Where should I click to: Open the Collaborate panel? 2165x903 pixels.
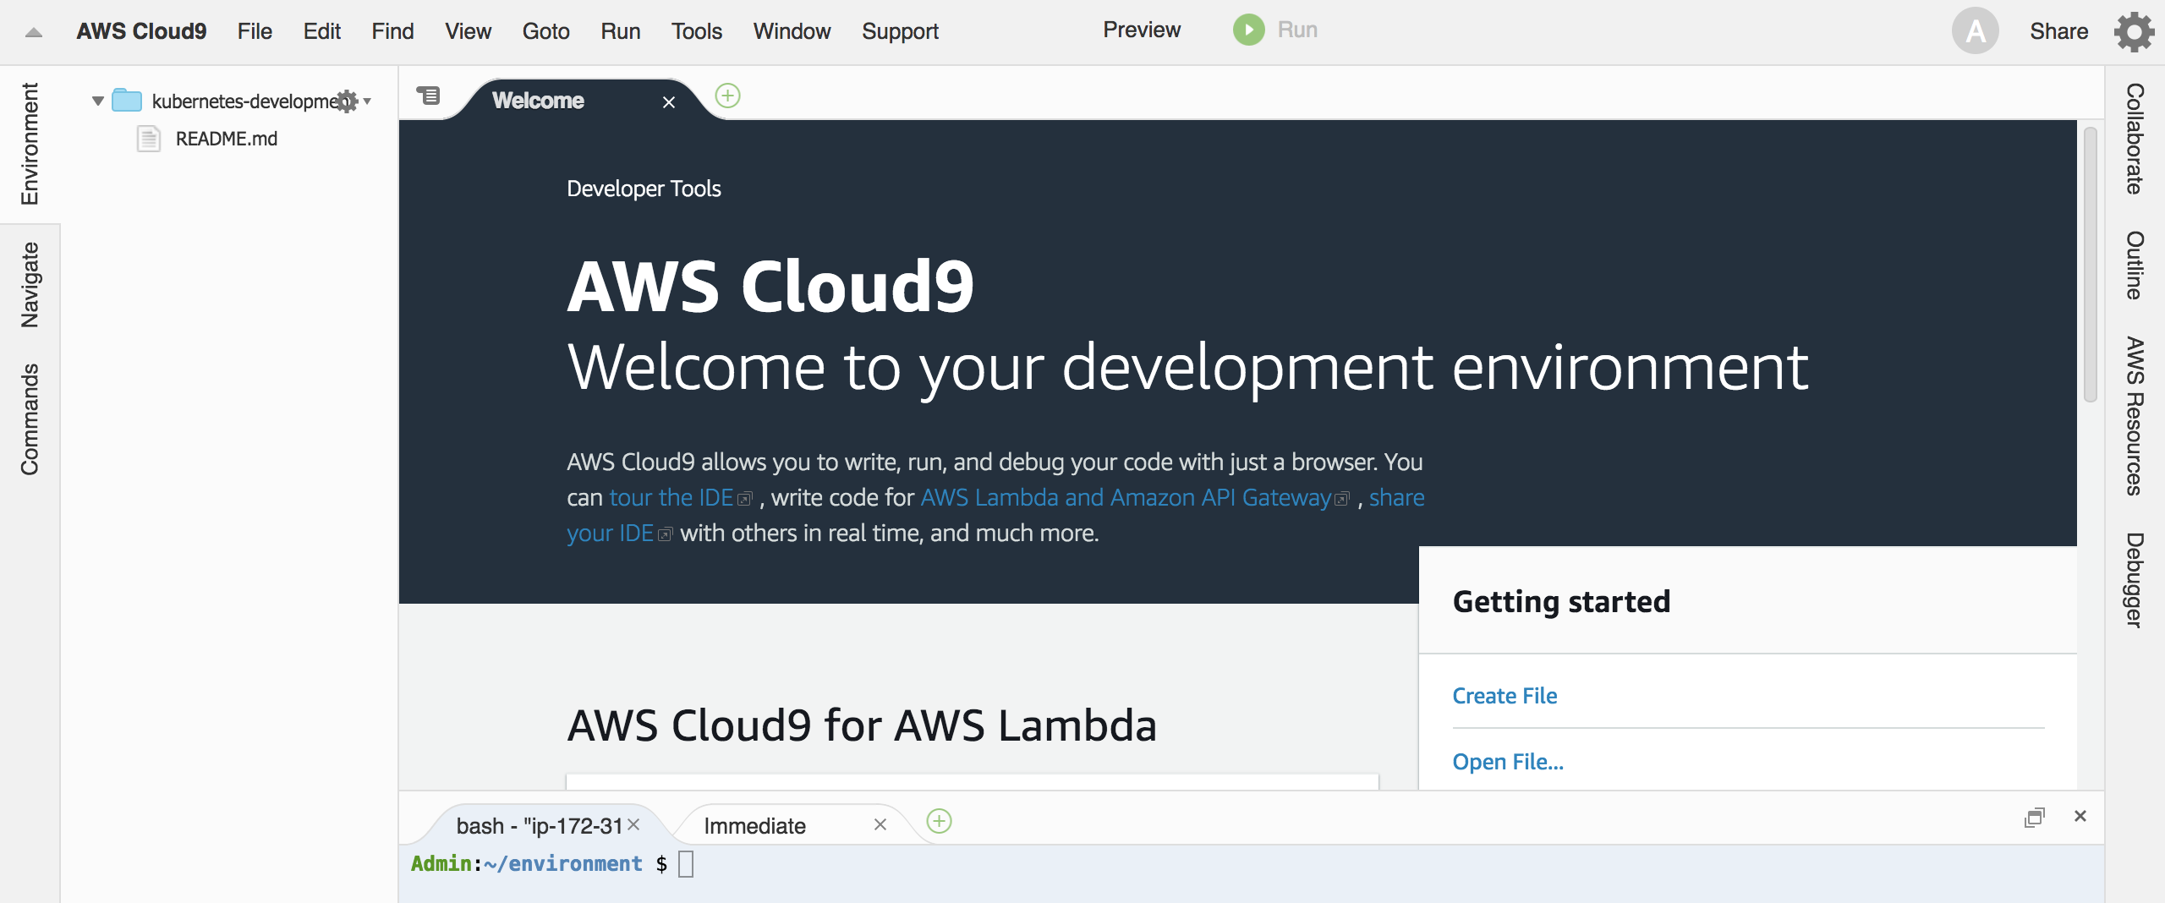pos(2135,139)
